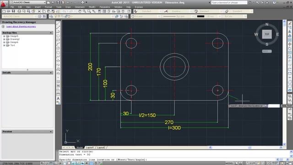Image resolution: width=293 pixels, height=165 pixels.
Task: Click the New drawing icon in Standard toolbar
Action: 4,11
